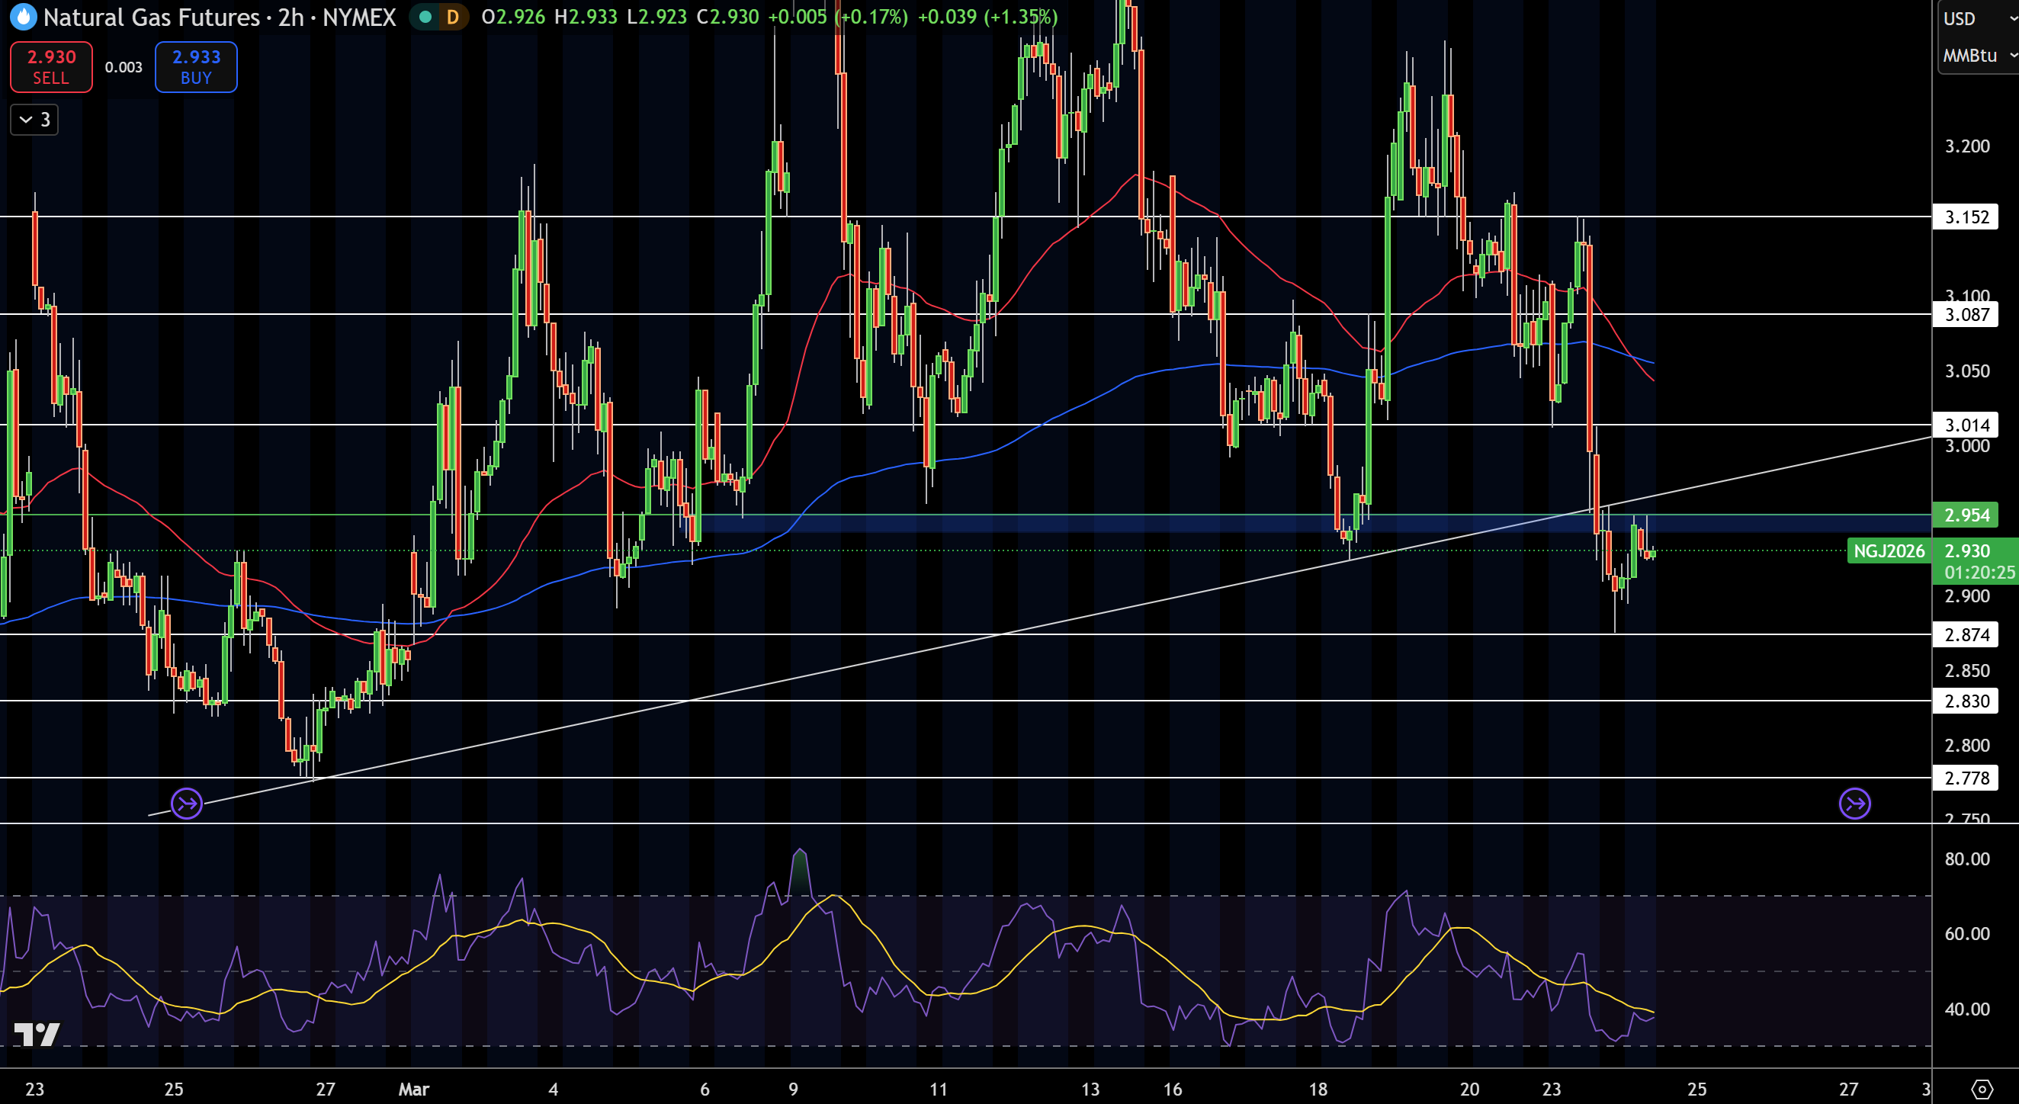Click the Natural Gas flame logo icon

(24, 17)
